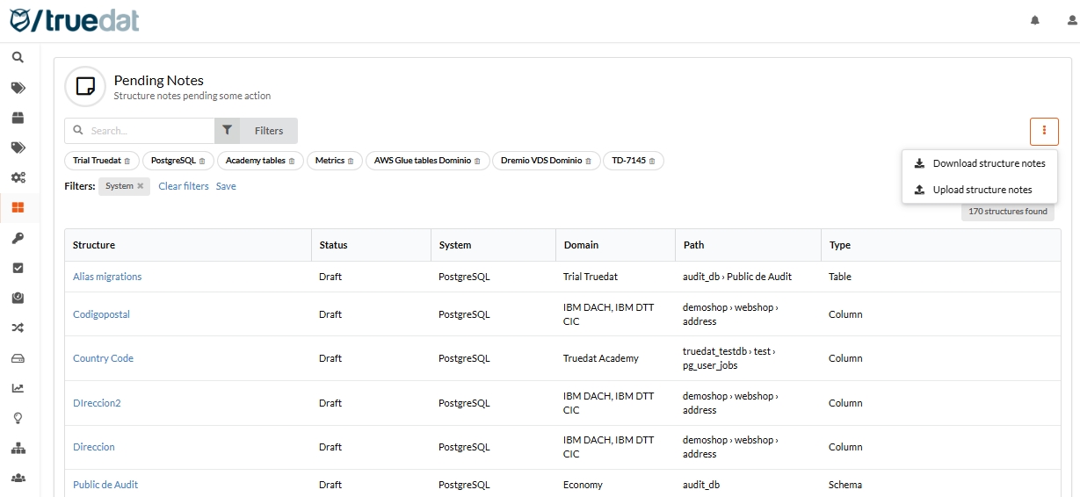Open the Alias migrations structure link
Screen dimensions: 1080x497
[107, 277]
